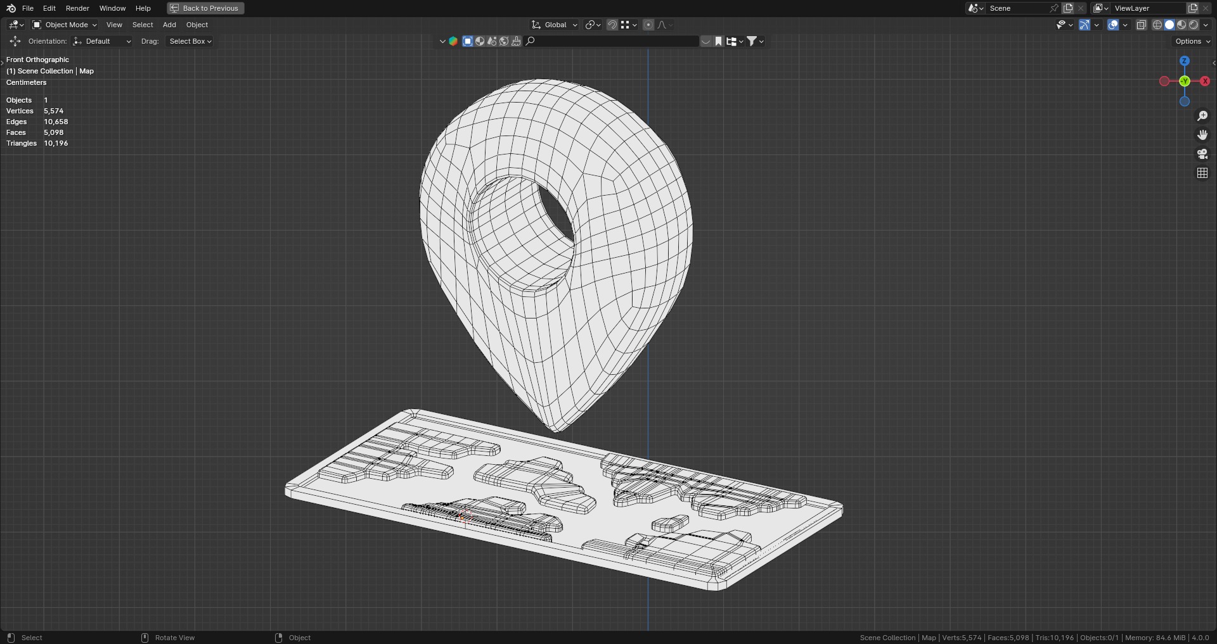Toggle the snapping magnet
Viewport: 1217px width, 644px height.
pyautogui.click(x=612, y=25)
